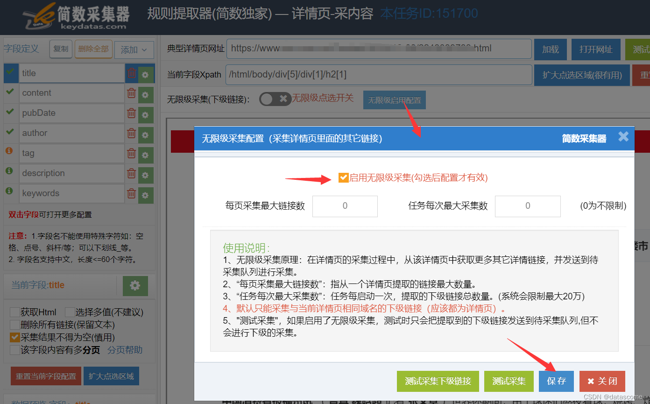The image size is (650, 404).
Task: Delete the keywords field via trash icon
Action: (132, 193)
